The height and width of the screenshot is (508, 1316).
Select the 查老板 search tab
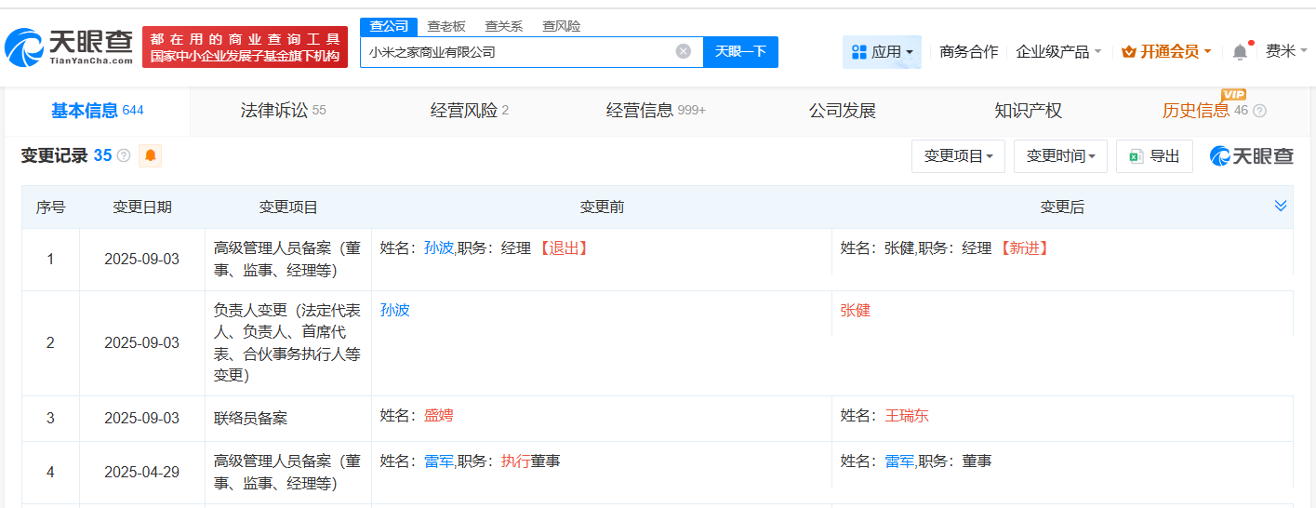click(446, 26)
